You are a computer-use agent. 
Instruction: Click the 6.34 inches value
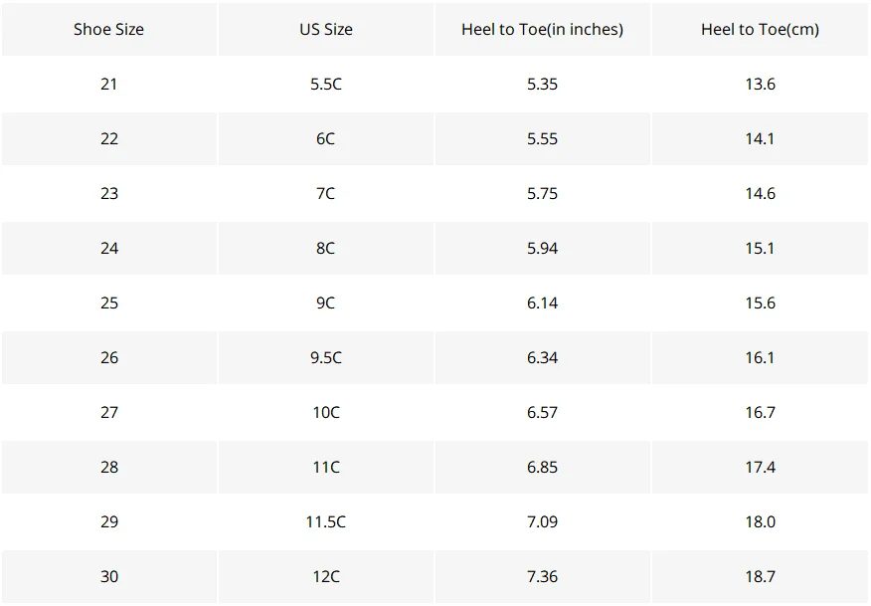542,357
